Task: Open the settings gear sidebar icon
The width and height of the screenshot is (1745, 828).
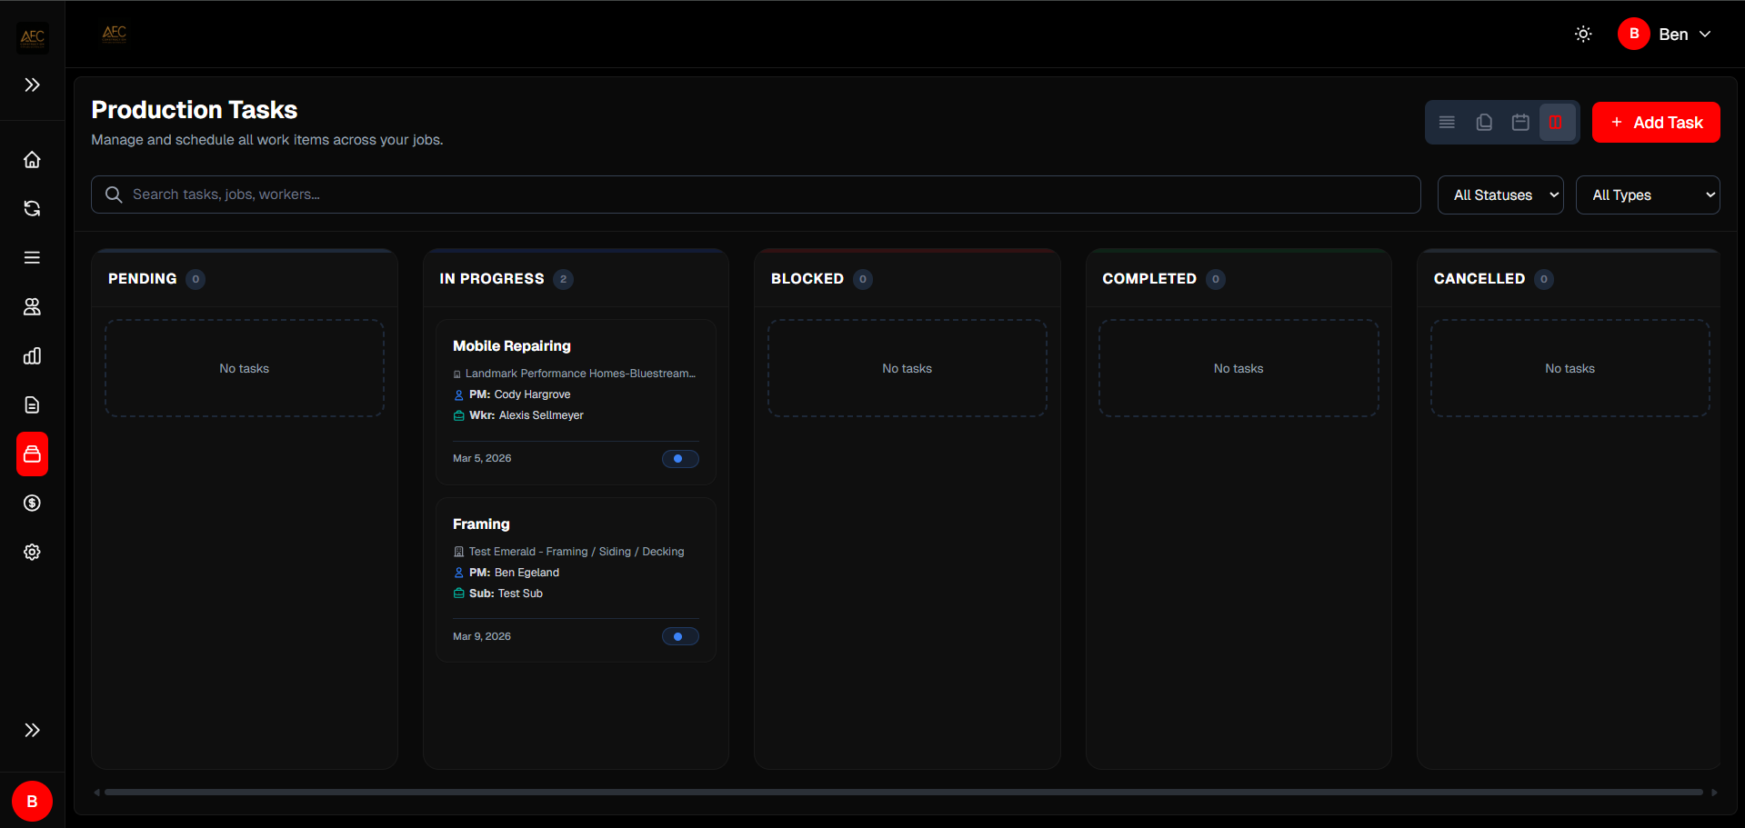Action: click(32, 553)
